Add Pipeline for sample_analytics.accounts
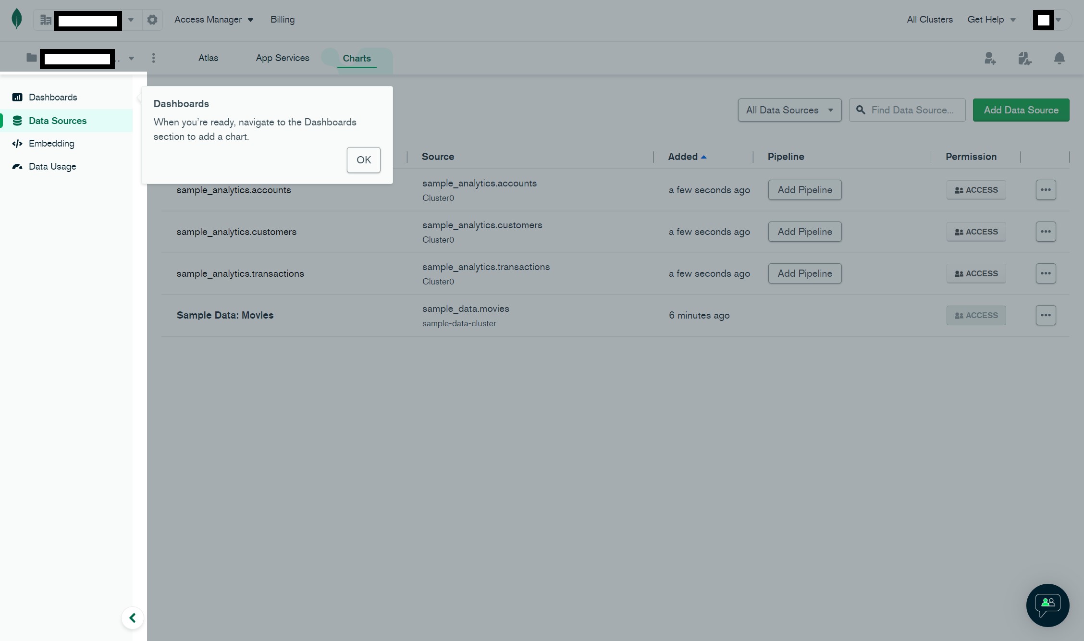The height and width of the screenshot is (641, 1084). click(805, 190)
